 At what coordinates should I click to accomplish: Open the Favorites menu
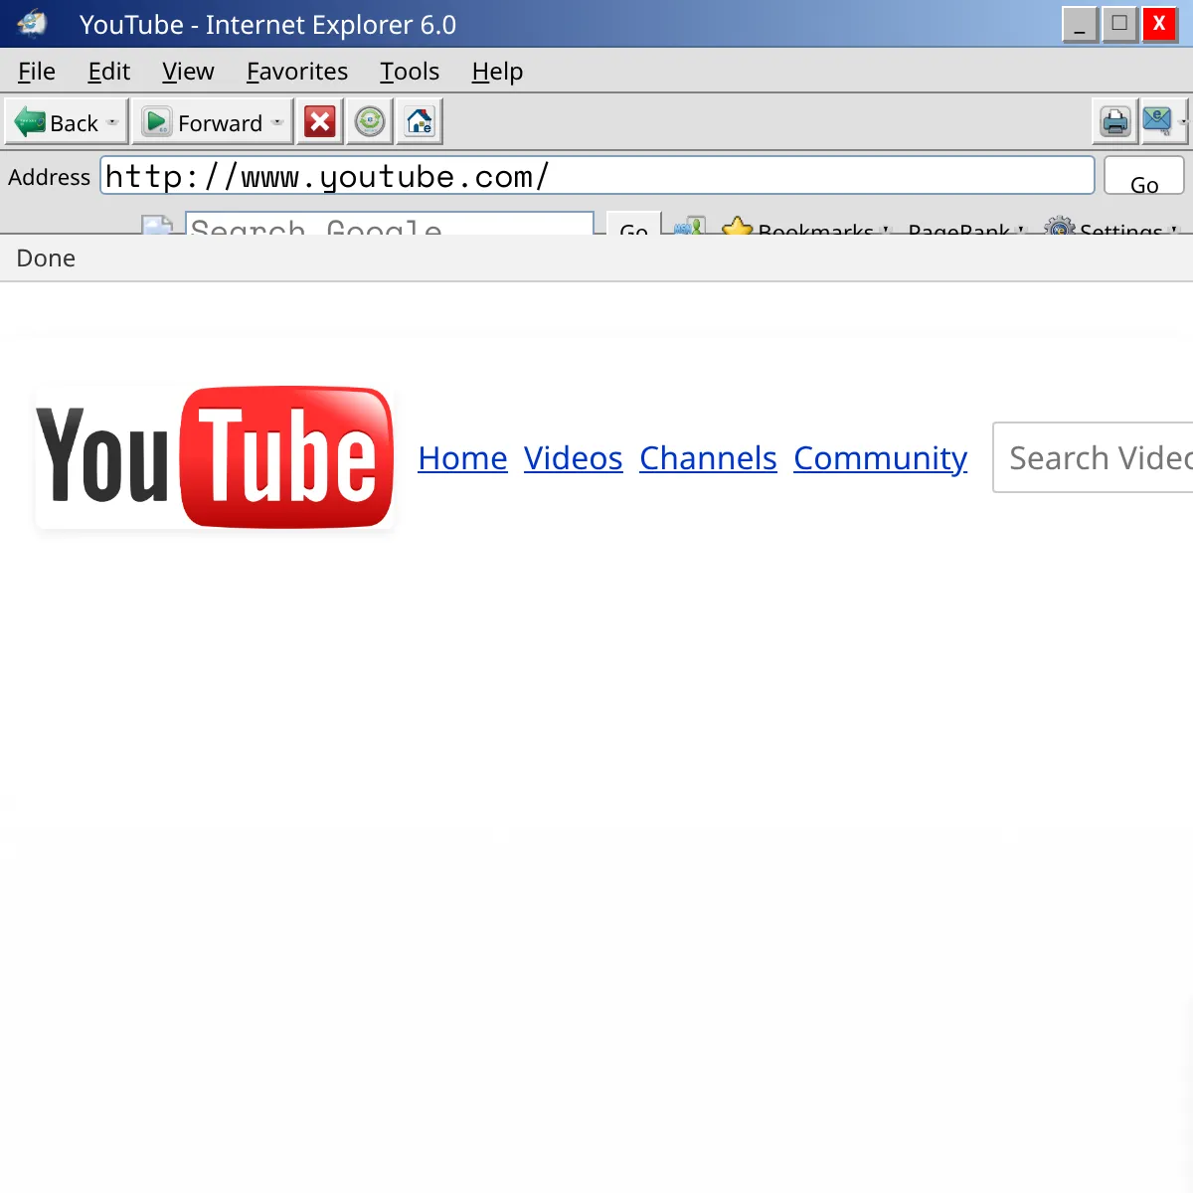point(297,72)
